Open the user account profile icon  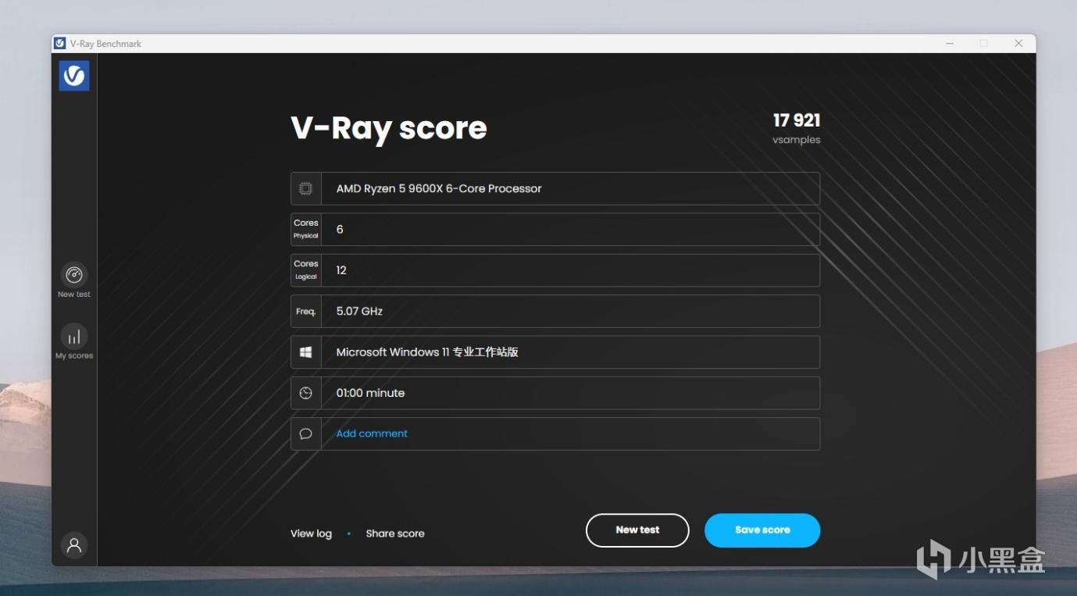click(74, 544)
